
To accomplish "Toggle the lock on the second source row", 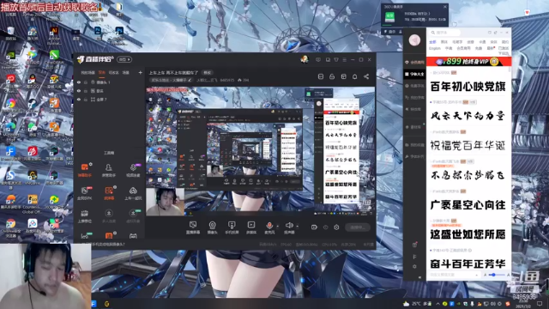I will pyautogui.click(x=86, y=91).
